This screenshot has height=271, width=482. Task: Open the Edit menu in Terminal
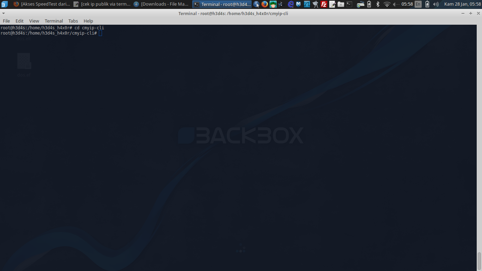(19, 21)
